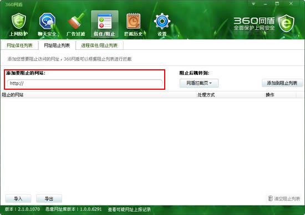Click the 版本：2.1.0.1070 status text
Image resolution: width=305 pixels, height=215 pixels.
pyautogui.click(x=22, y=209)
